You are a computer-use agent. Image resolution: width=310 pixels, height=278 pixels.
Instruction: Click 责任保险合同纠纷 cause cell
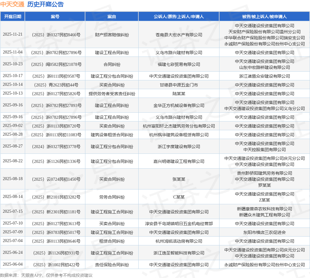(x=112, y=265)
